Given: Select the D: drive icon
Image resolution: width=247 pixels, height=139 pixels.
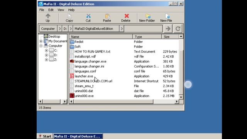Looking at the screenshot, I should [51, 55].
